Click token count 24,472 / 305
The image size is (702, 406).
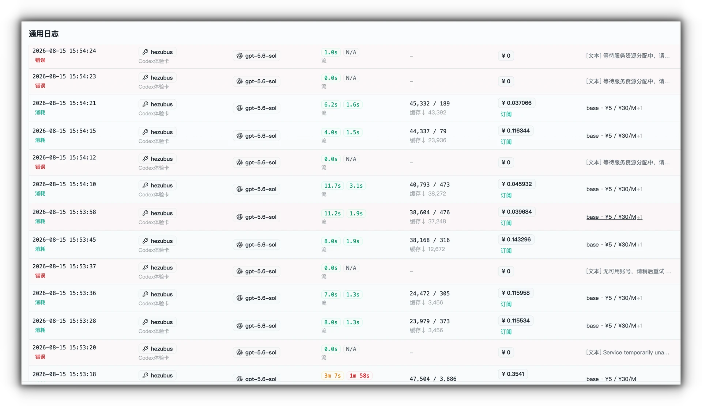coord(430,293)
